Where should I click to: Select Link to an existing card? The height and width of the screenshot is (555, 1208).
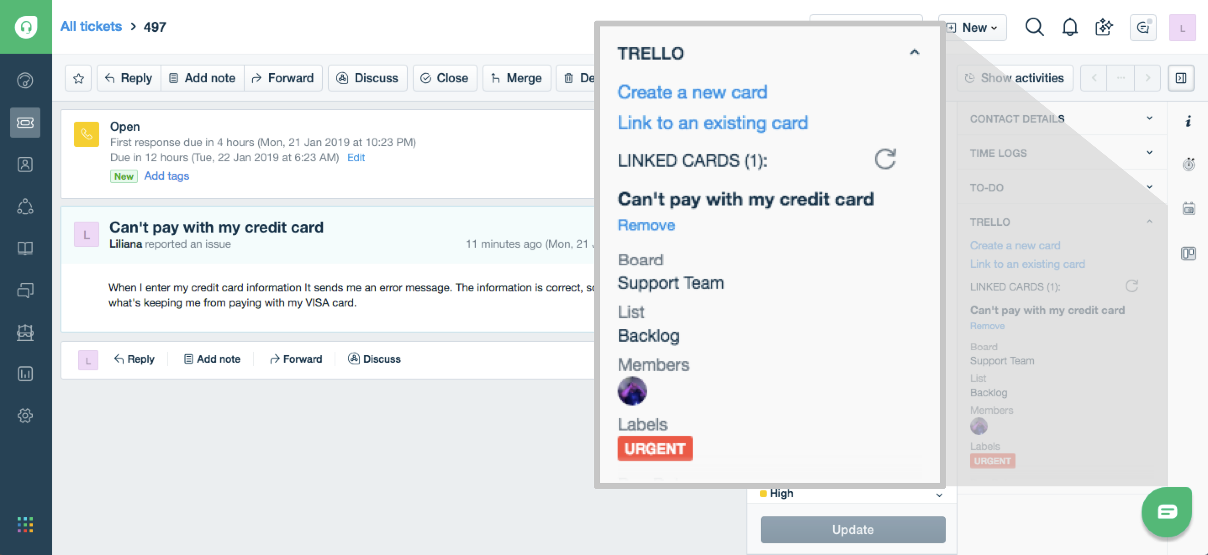tap(712, 123)
